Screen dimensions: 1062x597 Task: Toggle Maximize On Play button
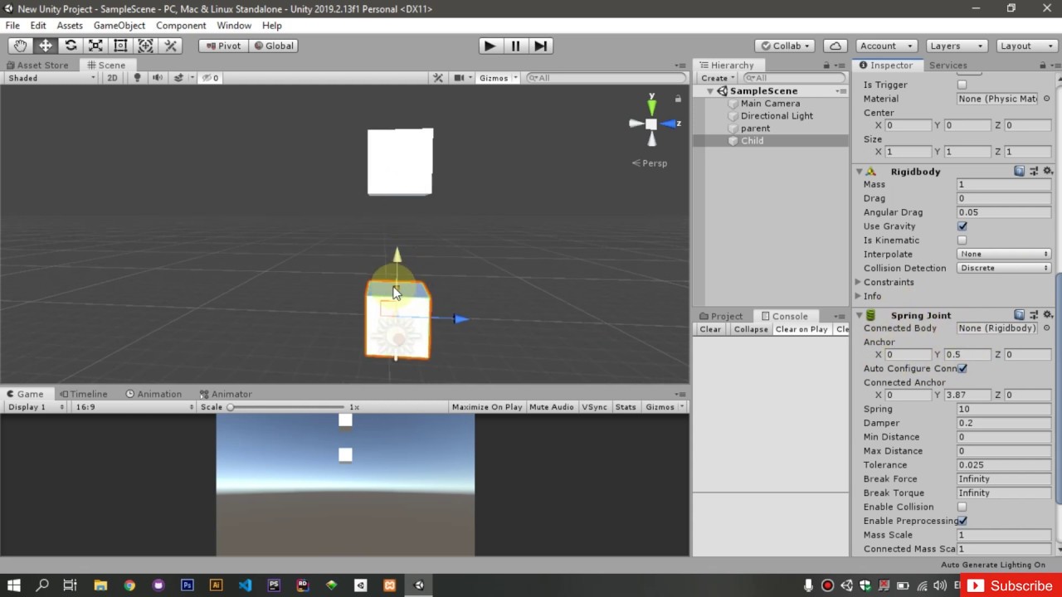pyautogui.click(x=487, y=407)
